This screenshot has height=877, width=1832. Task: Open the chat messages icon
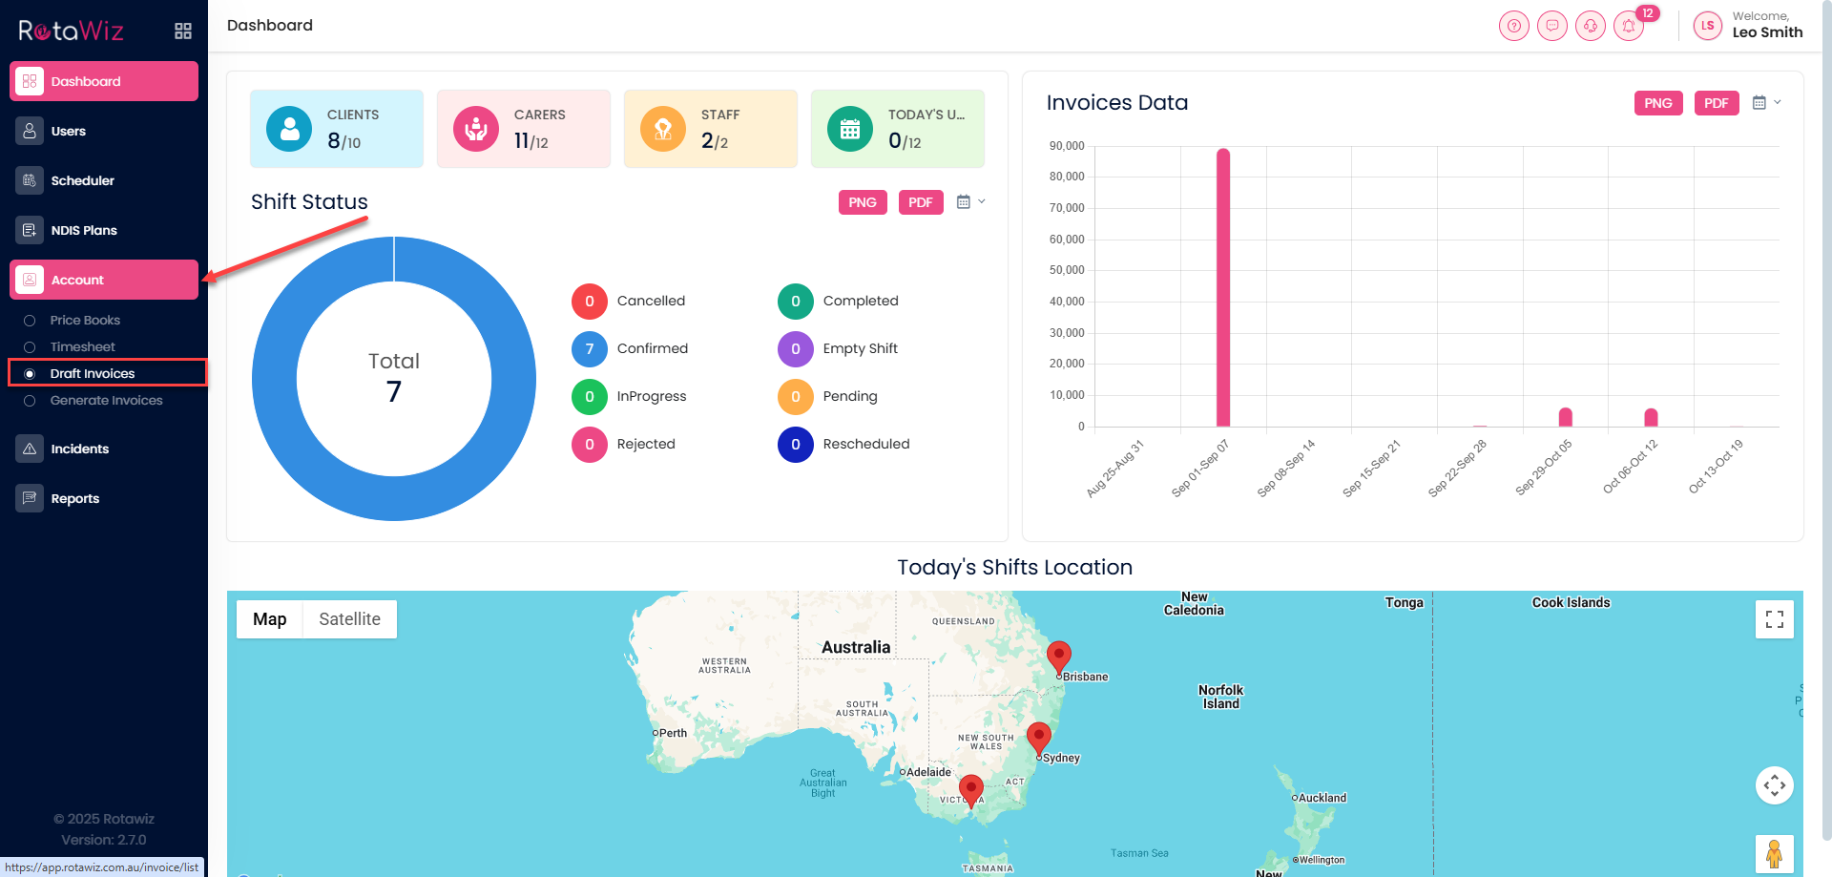(x=1551, y=26)
